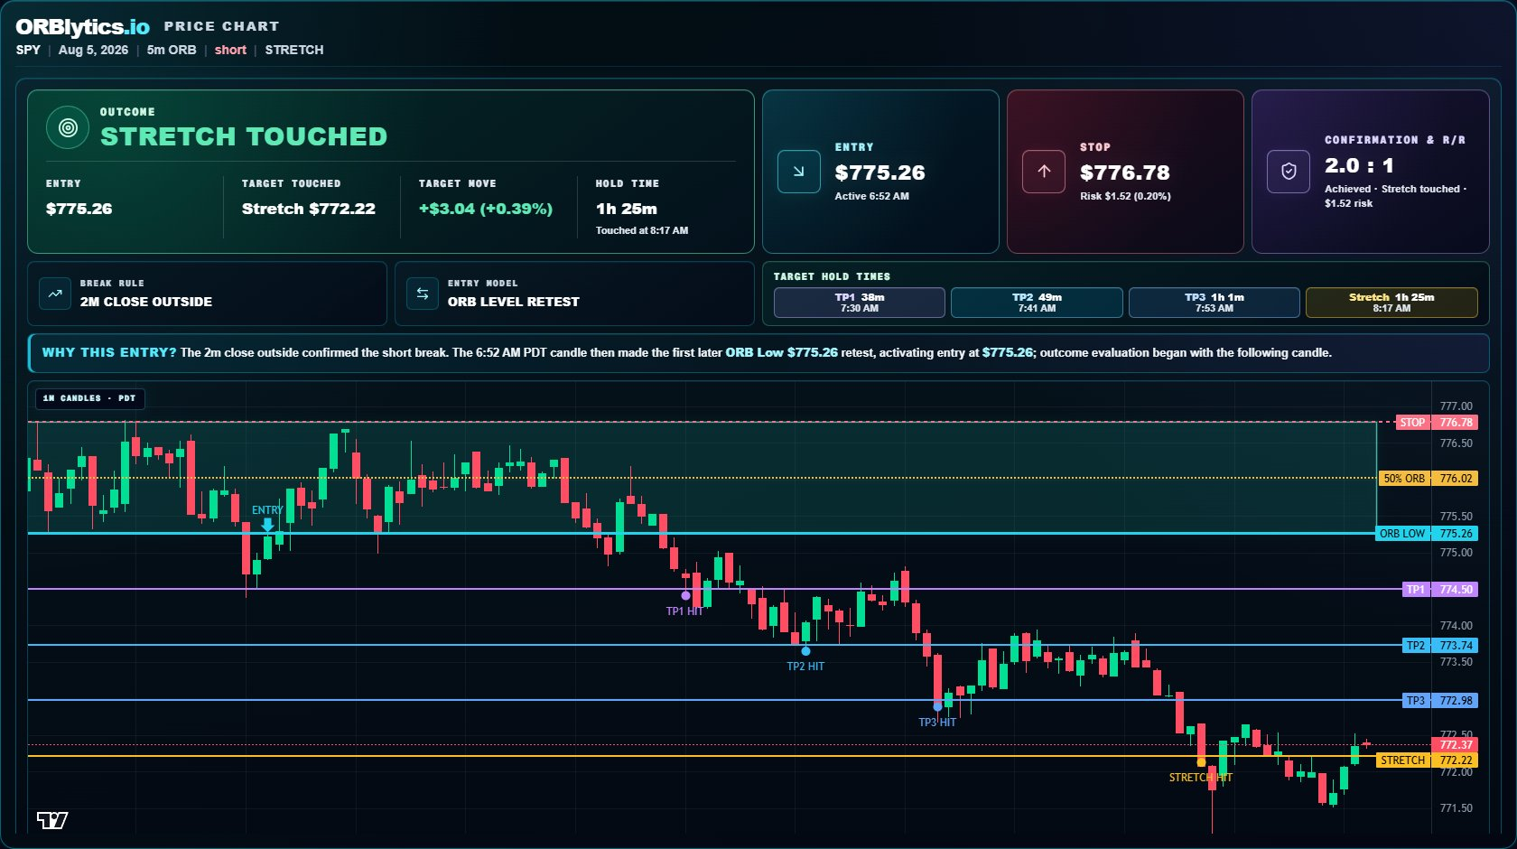Click the 1h 25m hold time value

point(627,209)
